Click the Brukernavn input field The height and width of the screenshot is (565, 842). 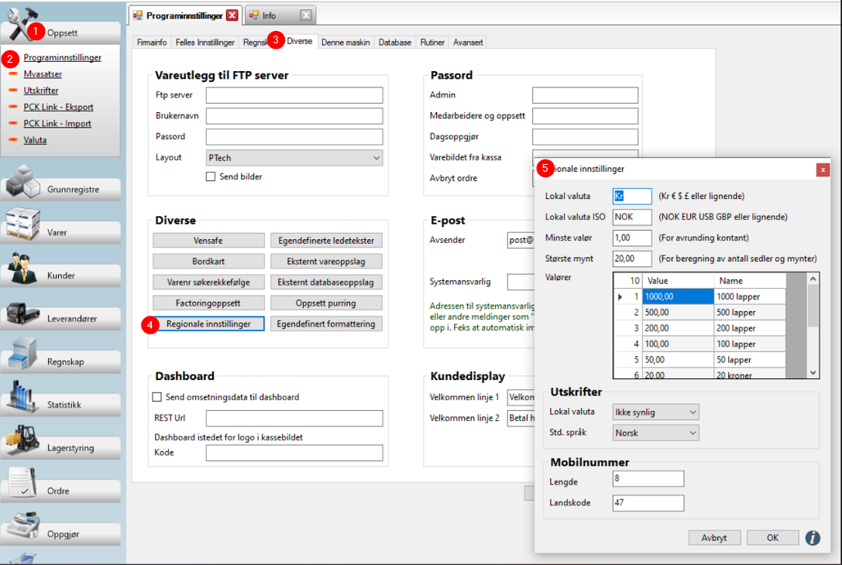[x=294, y=116]
